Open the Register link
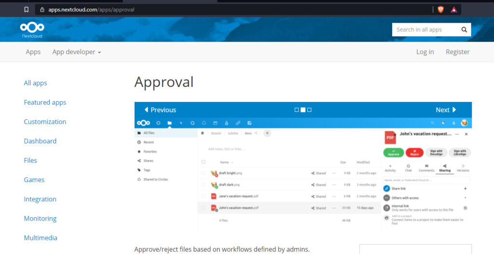 pyautogui.click(x=457, y=52)
